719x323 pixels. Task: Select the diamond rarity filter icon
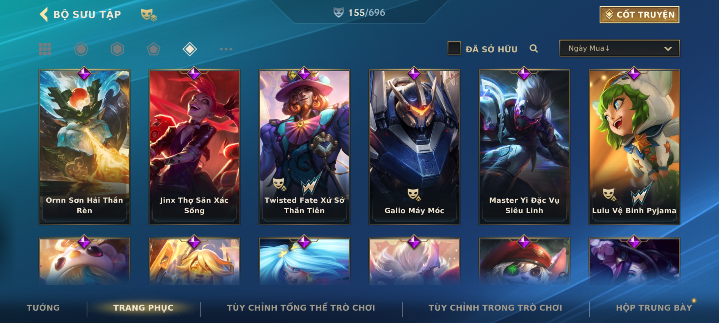190,49
